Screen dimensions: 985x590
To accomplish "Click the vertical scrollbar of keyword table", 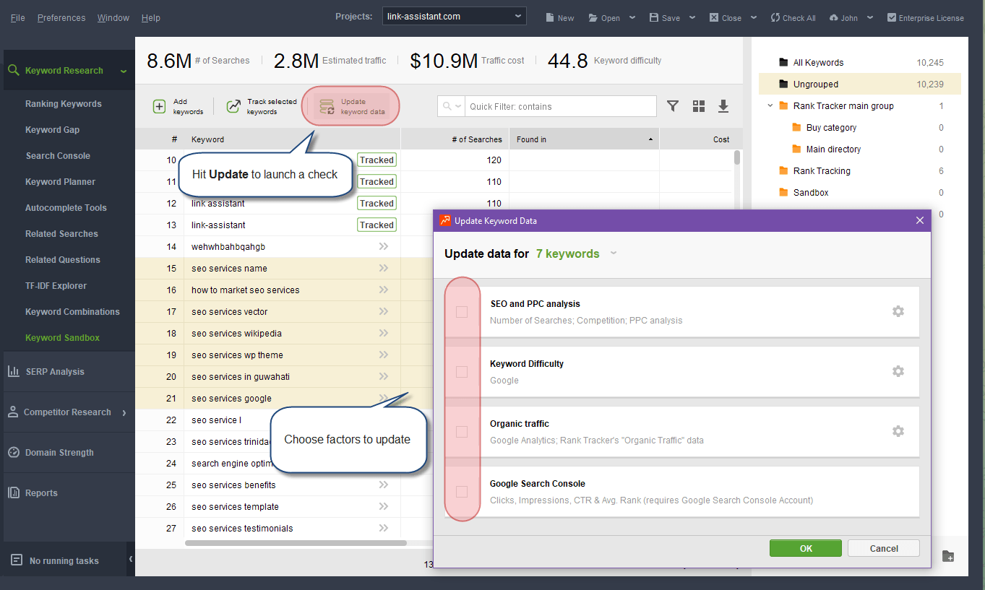I will point(737,157).
